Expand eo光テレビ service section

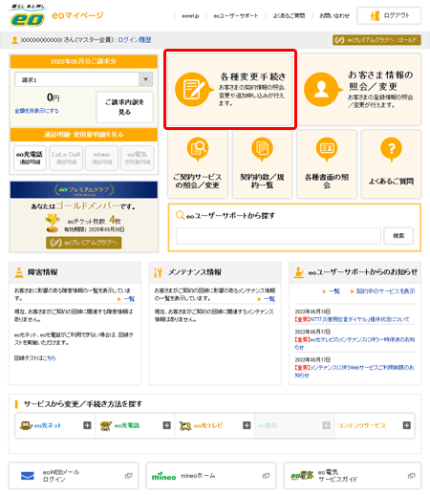click(247, 425)
